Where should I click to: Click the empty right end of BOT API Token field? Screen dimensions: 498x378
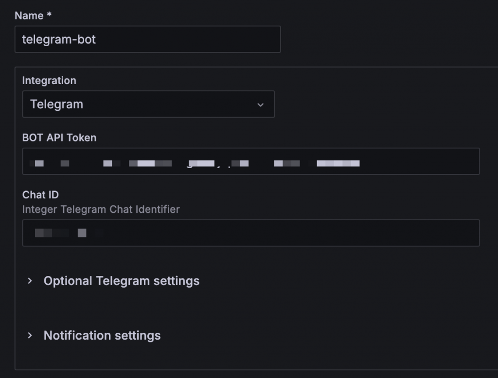pyautogui.click(x=438, y=161)
